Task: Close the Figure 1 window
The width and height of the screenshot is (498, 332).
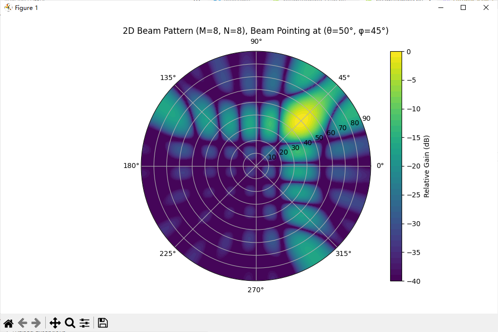Action: (x=486, y=7)
